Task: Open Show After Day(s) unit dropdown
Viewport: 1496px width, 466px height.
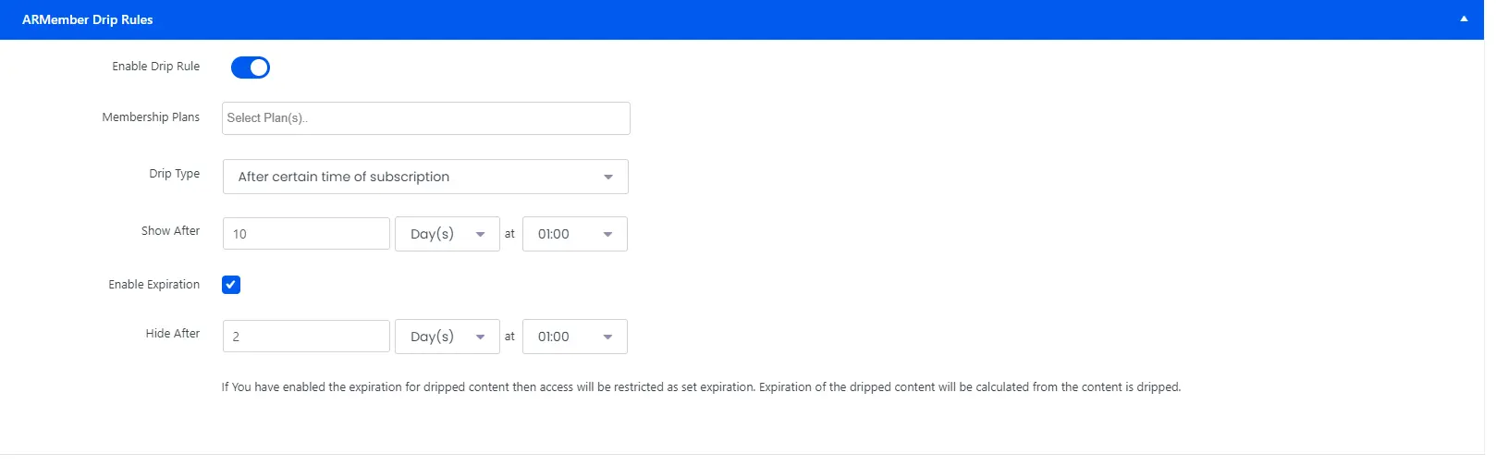Action: point(447,234)
